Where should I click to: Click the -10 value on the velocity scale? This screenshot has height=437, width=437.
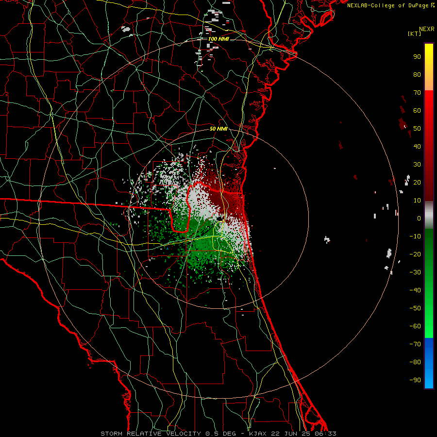(415, 236)
